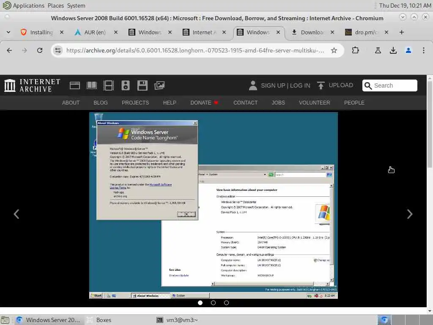Open the Chrome Labs flask icon
The width and height of the screenshot is (433, 325).
point(378,50)
